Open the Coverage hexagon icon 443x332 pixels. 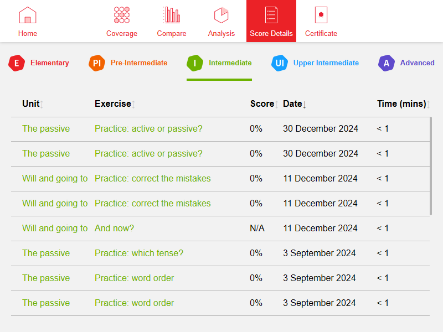pos(122,15)
